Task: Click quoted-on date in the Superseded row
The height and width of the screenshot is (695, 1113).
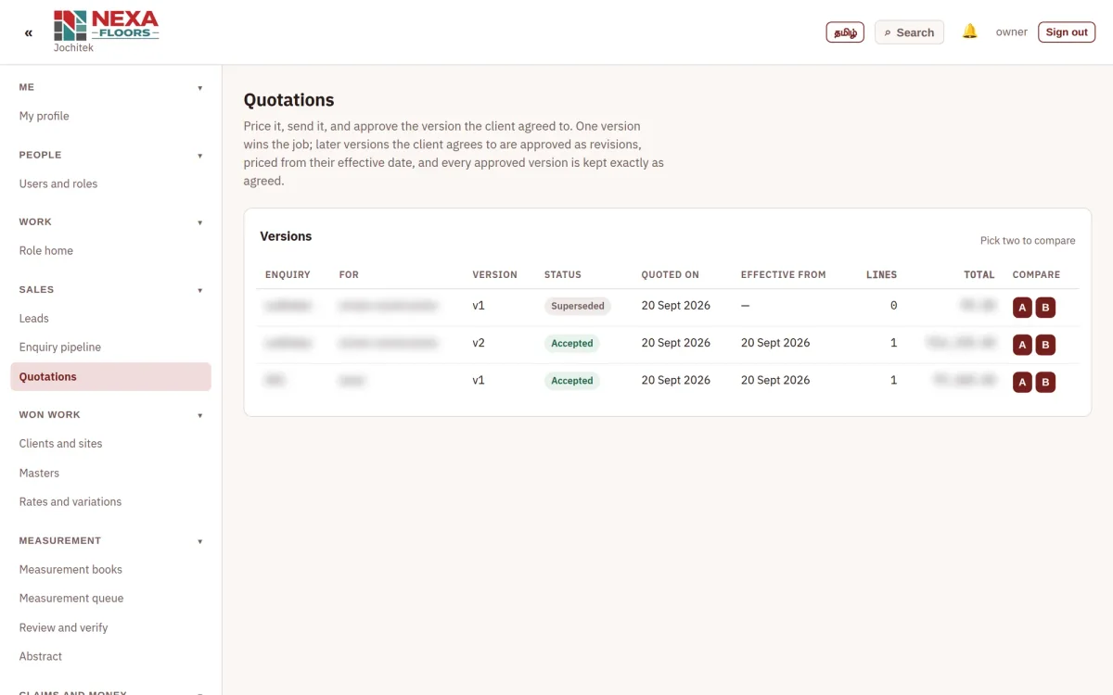Action: click(x=675, y=305)
